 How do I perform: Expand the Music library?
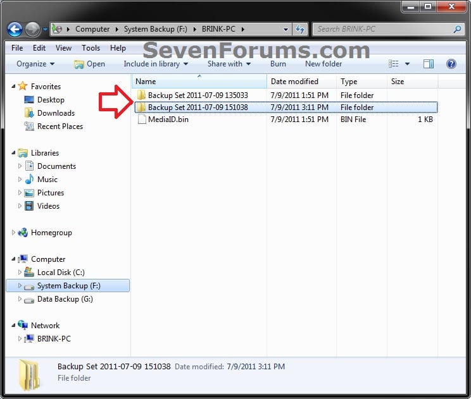20,180
